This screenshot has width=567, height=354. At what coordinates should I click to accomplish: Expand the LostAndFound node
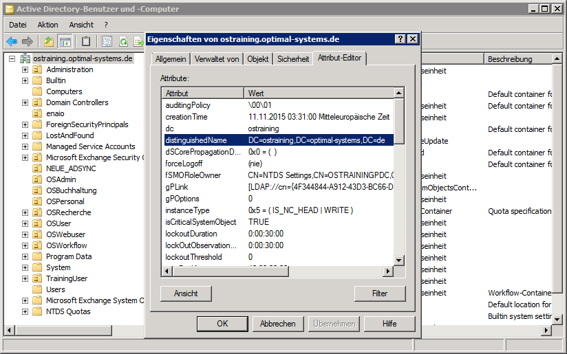25,135
